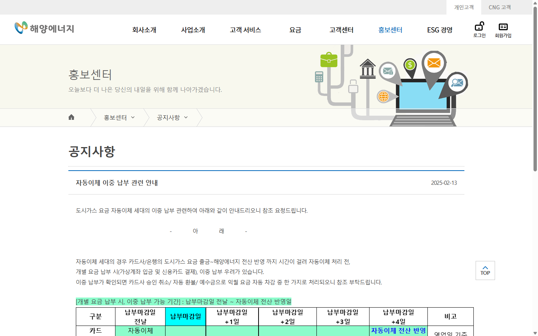Image resolution: width=538 pixels, height=336 pixels.
Task: Open the 홍보센터 menu
Action: click(x=390, y=30)
